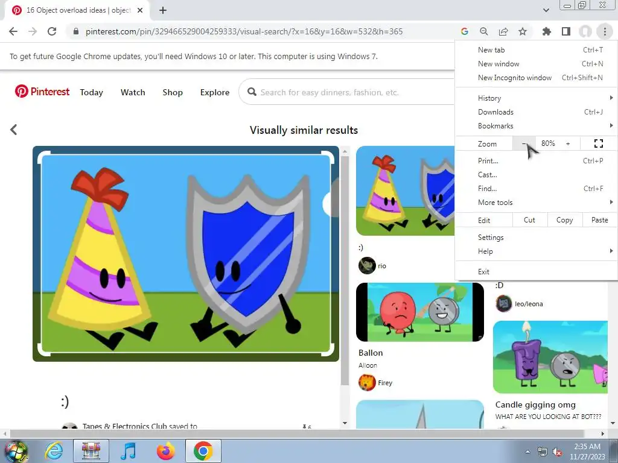618x463 pixels.
Task: Launch Internet Explorer from taskbar
Action: coord(54,451)
